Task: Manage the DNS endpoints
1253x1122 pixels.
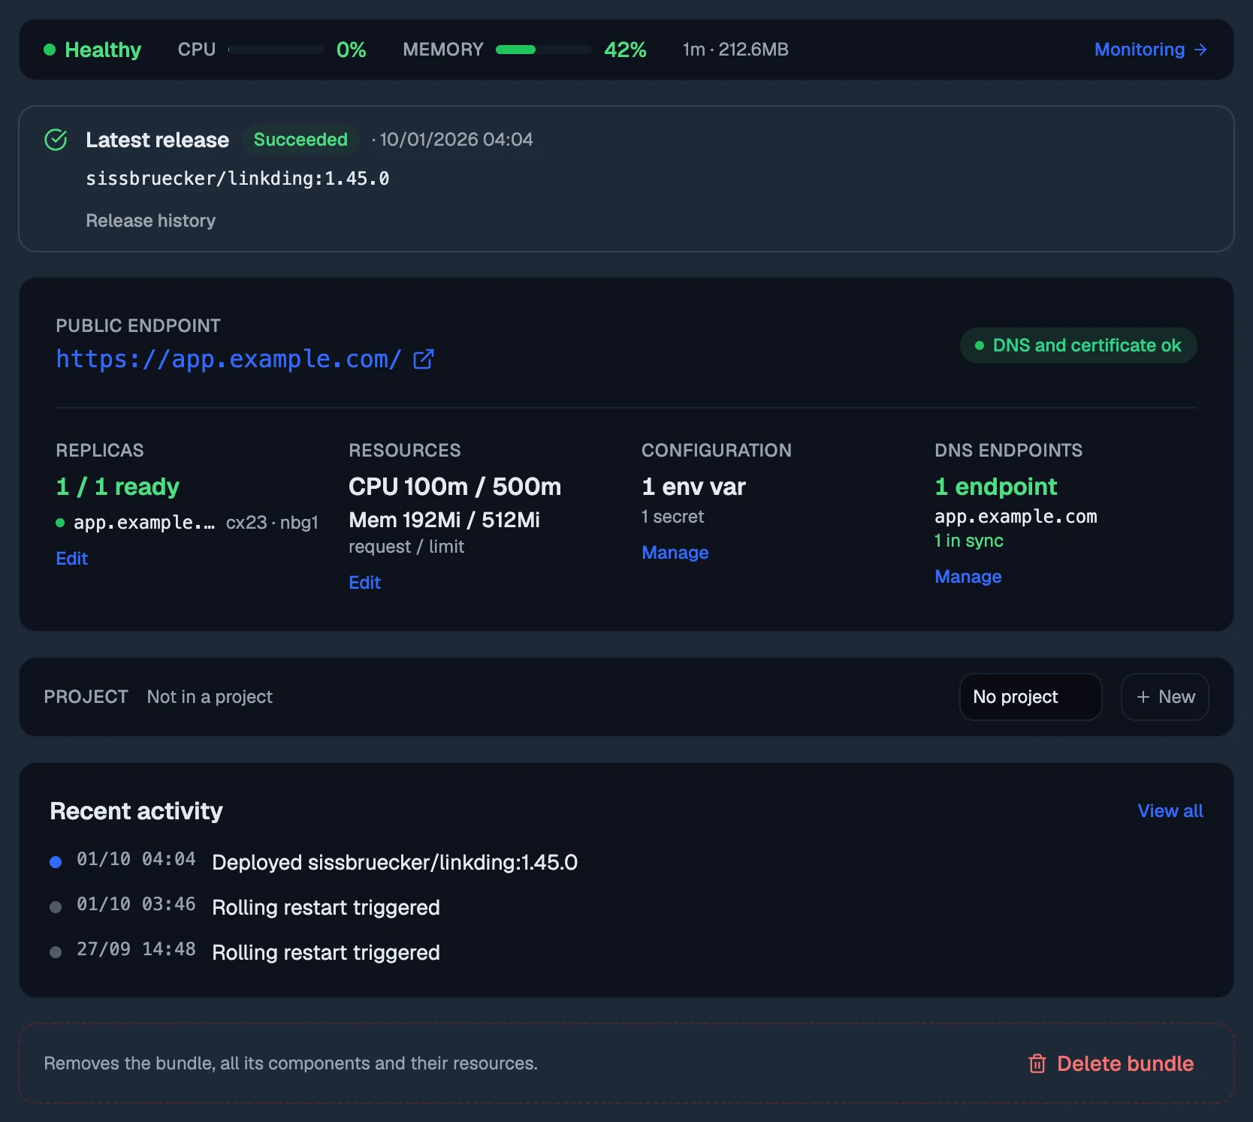Action: (968, 577)
